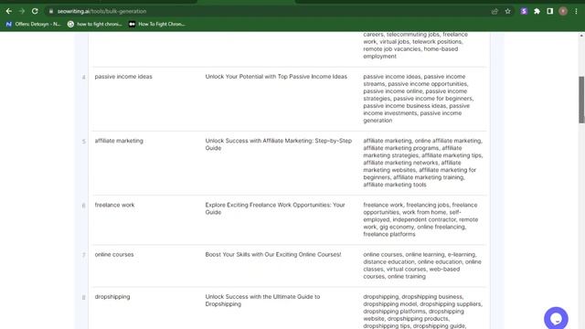Click the browser Forward arrow
The image size is (585, 329).
22,11
